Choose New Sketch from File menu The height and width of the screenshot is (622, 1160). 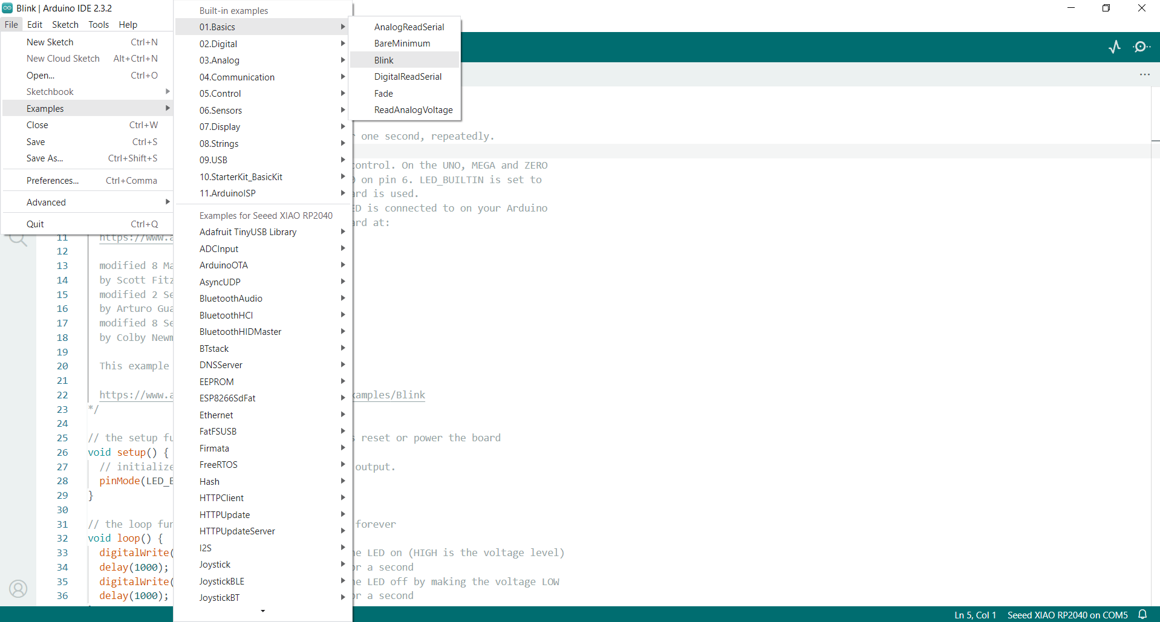(x=88, y=42)
